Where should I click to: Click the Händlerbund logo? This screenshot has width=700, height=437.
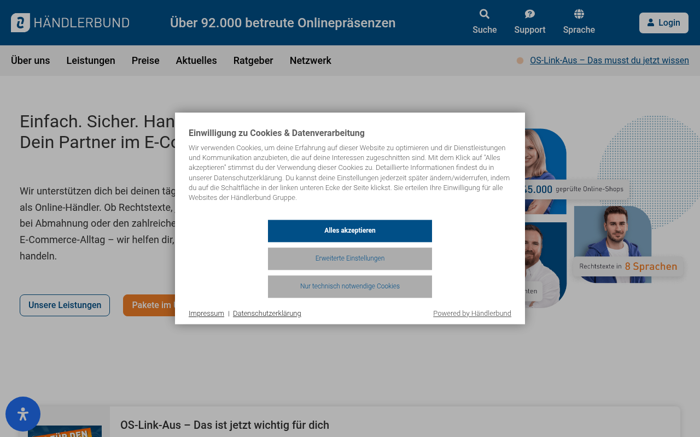pyautogui.click(x=70, y=22)
